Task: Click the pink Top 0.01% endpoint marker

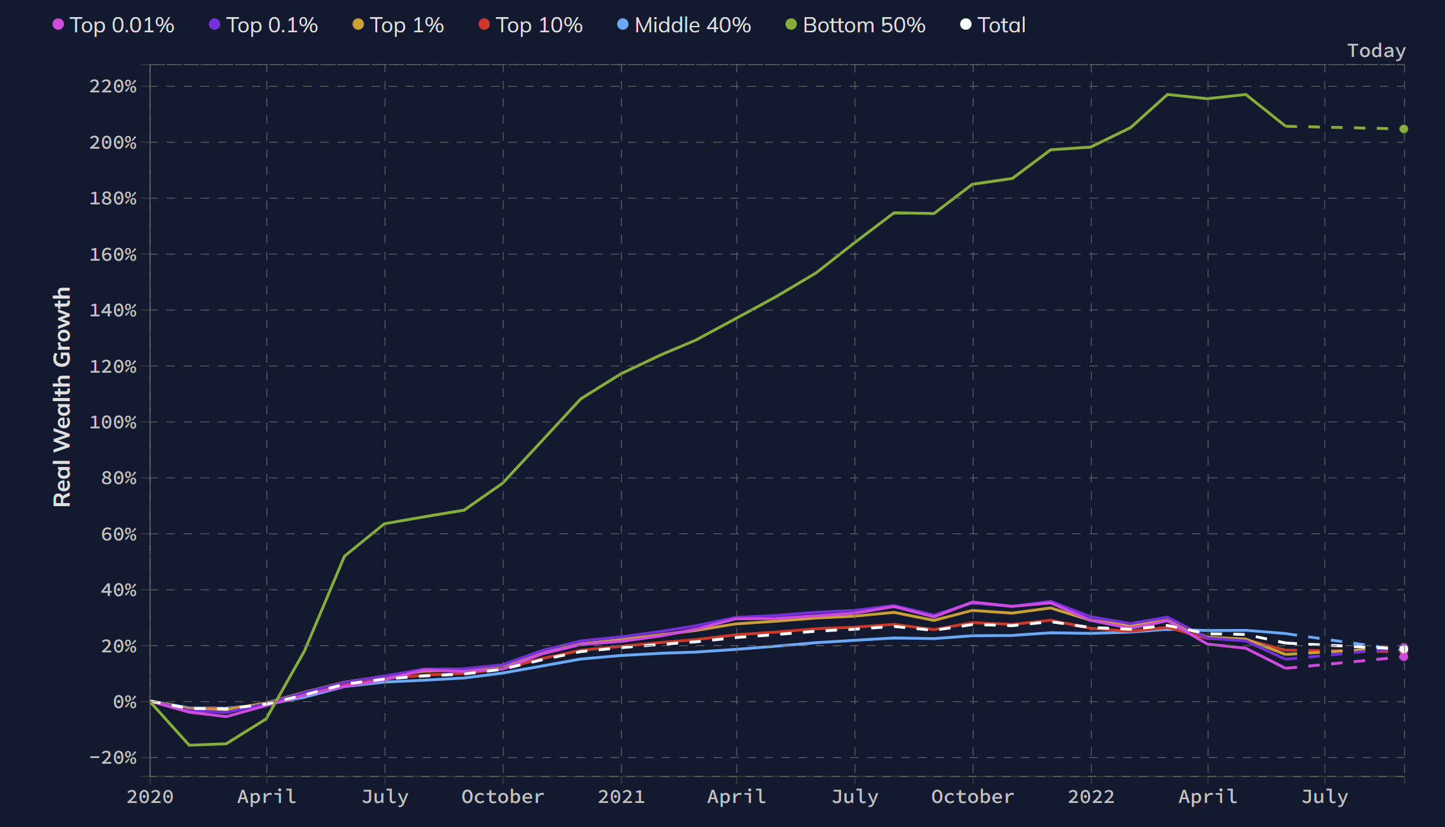Action: [x=1404, y=657]
